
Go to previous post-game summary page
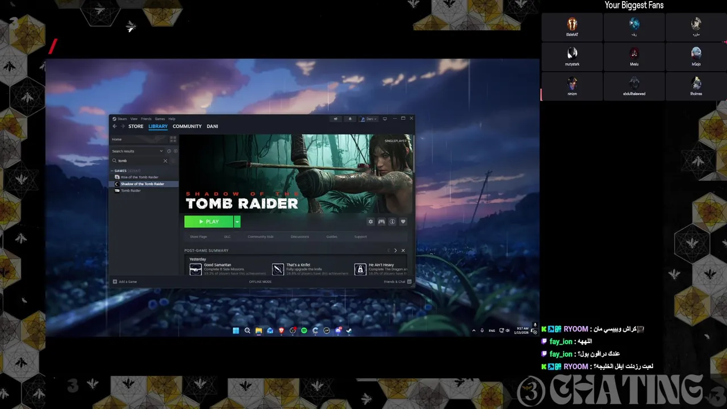pyautogui.click(x=389, y=251)
